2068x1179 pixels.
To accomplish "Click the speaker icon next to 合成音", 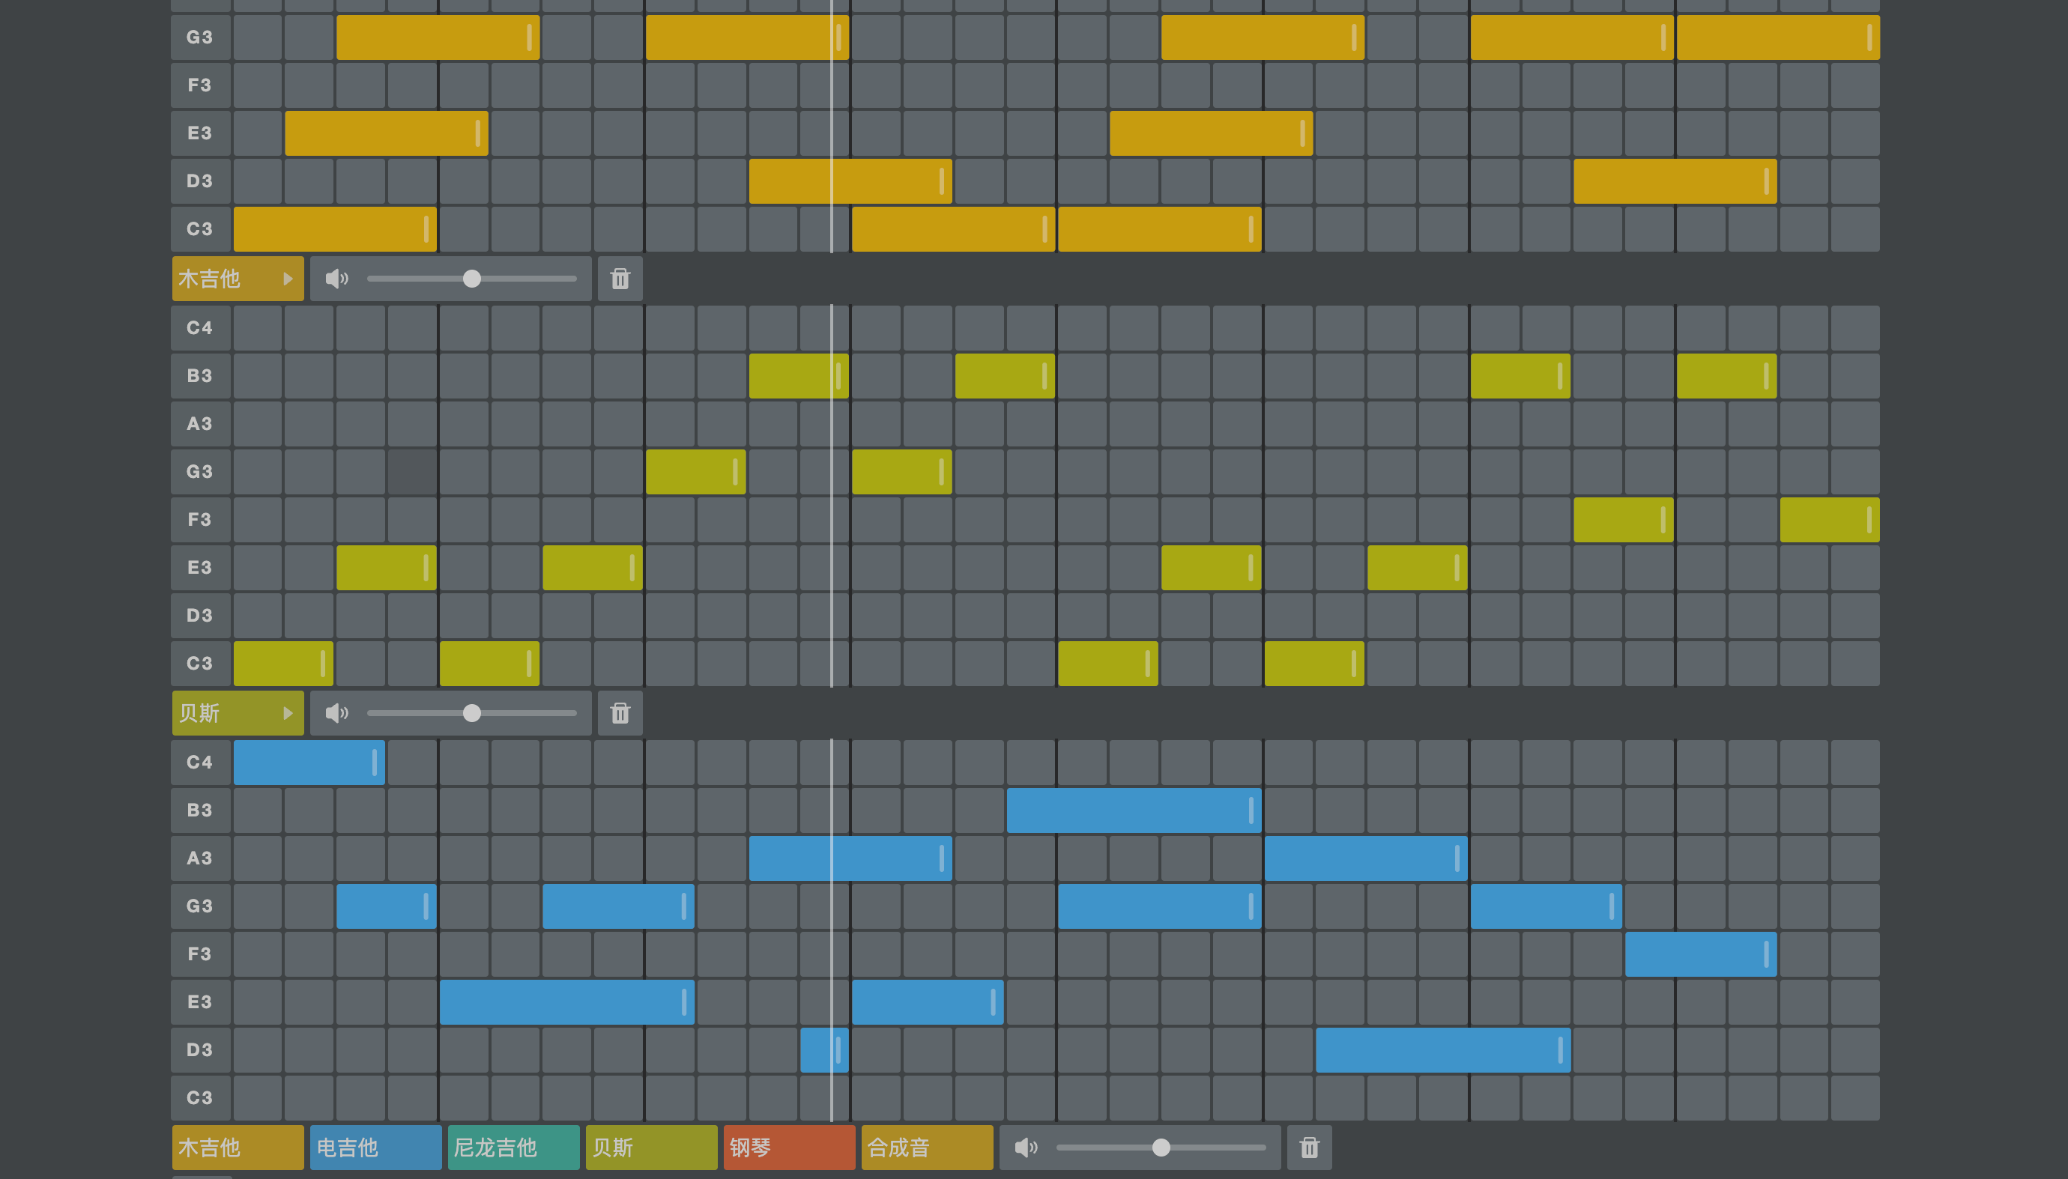I will pos(1026,1147).
